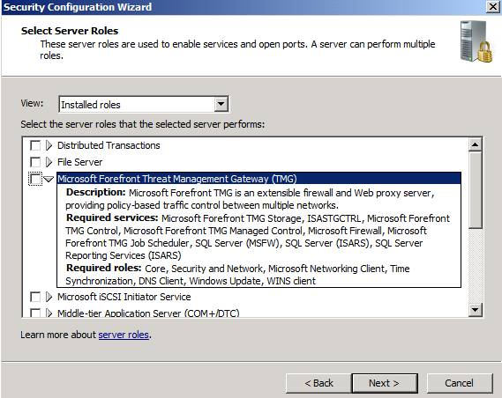
Task: Click the roles list scroll down arrow
Action: point(476,310)
